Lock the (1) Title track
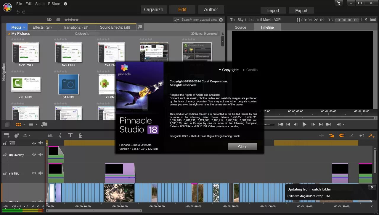379x215 pixels. pyautogui.click(x=5, y=173)
